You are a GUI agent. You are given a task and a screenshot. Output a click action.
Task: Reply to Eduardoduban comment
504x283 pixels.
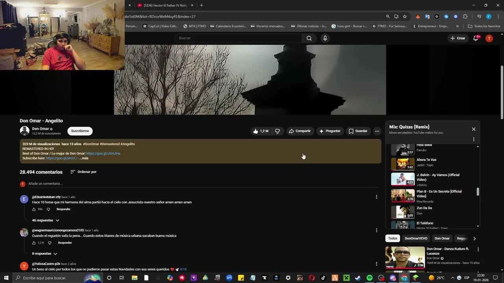pyautogui.click(x=63, y=209)
